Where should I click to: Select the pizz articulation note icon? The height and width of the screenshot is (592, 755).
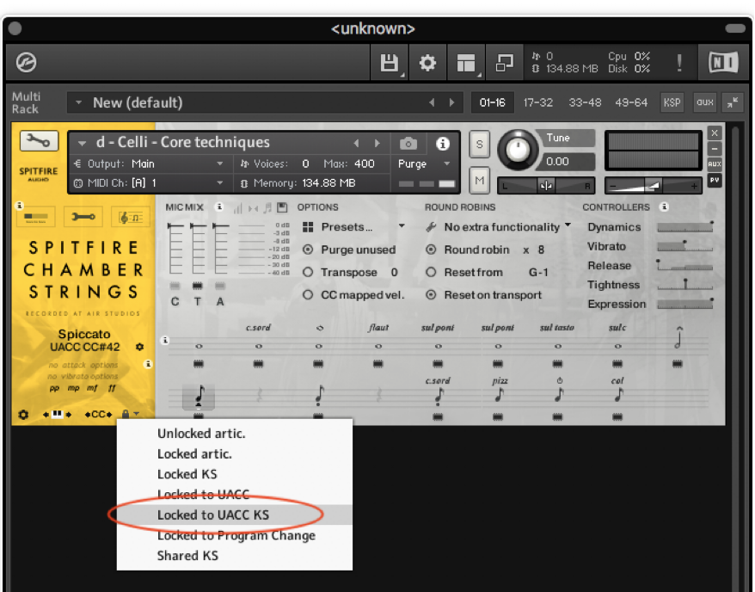pyautogui.click(x=499, y=394)
